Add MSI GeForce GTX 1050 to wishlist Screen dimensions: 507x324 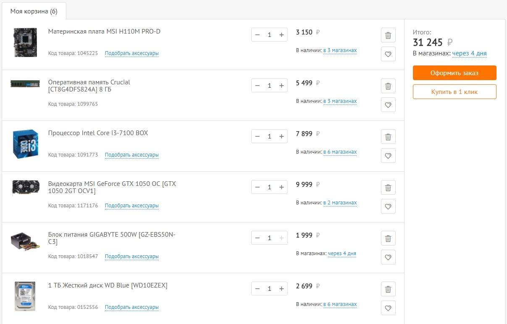click(x=388, y=206)
